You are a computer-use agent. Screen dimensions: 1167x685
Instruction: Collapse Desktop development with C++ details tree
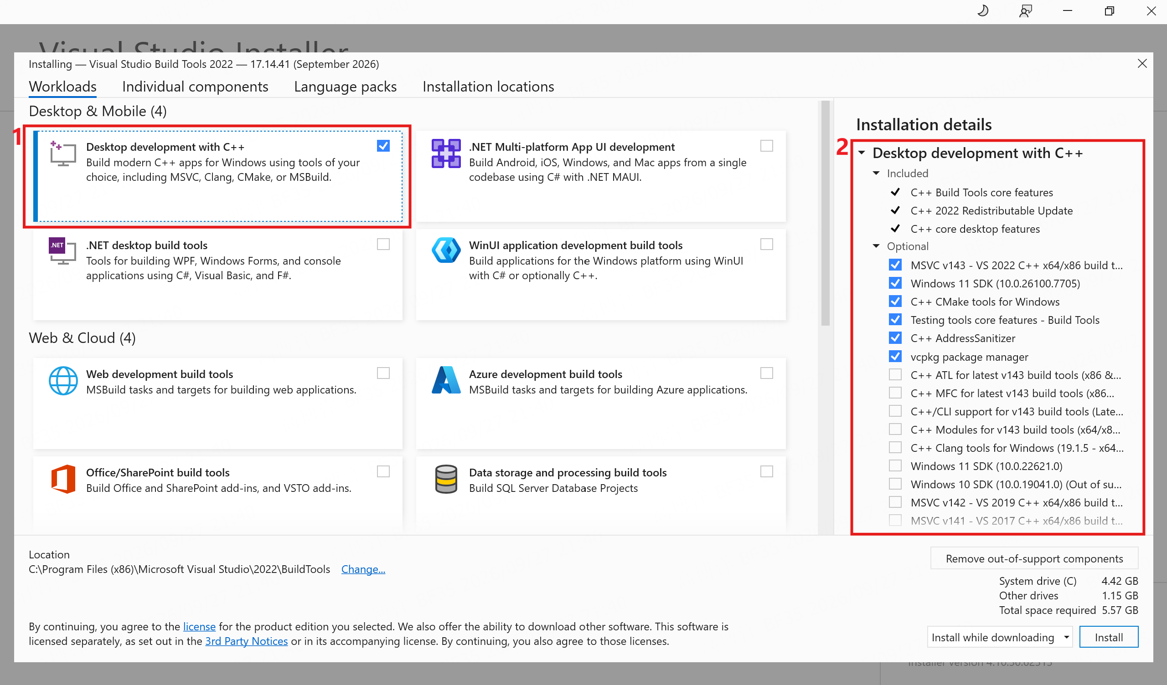[x=862, y=153]
